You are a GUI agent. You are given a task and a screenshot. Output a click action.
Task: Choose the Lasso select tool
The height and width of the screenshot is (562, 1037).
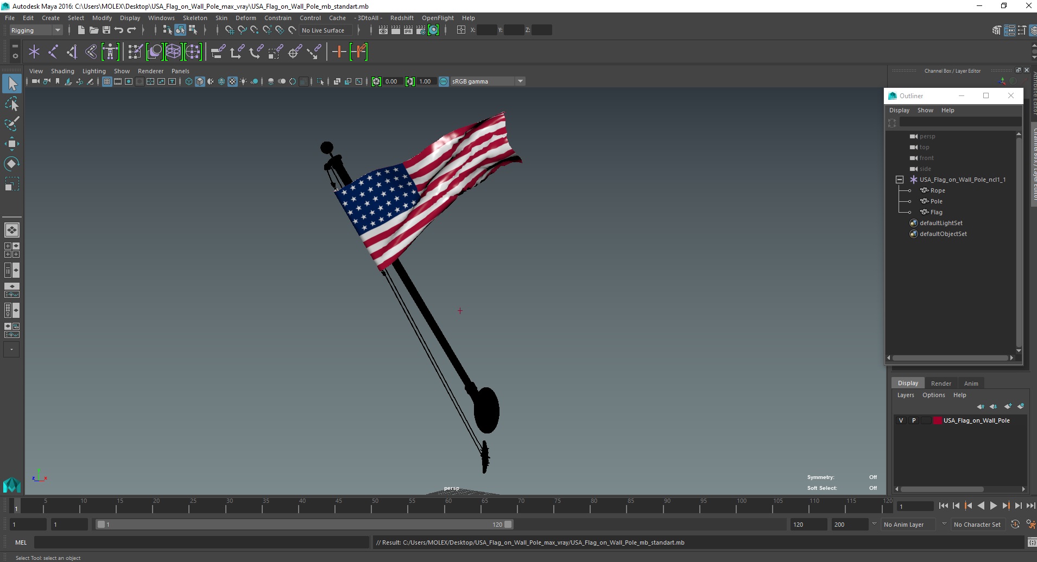[x=12, y=104]
